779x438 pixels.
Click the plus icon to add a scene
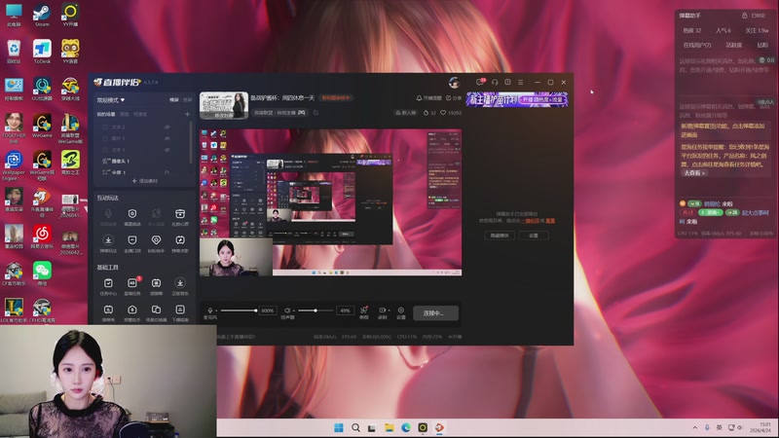tap(187, 114)
